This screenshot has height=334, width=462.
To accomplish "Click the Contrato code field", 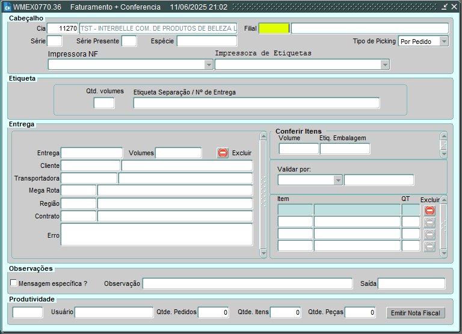I will tap(78, 216).
